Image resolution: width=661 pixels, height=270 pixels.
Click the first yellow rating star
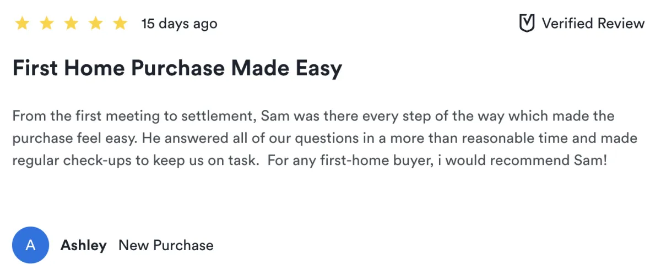(x=22, y=24)
